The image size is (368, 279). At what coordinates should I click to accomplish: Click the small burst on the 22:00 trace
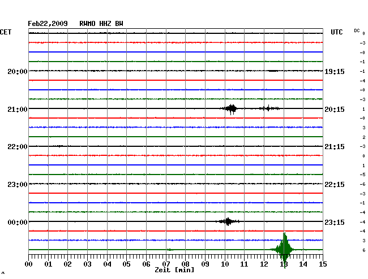coord(59,146)
